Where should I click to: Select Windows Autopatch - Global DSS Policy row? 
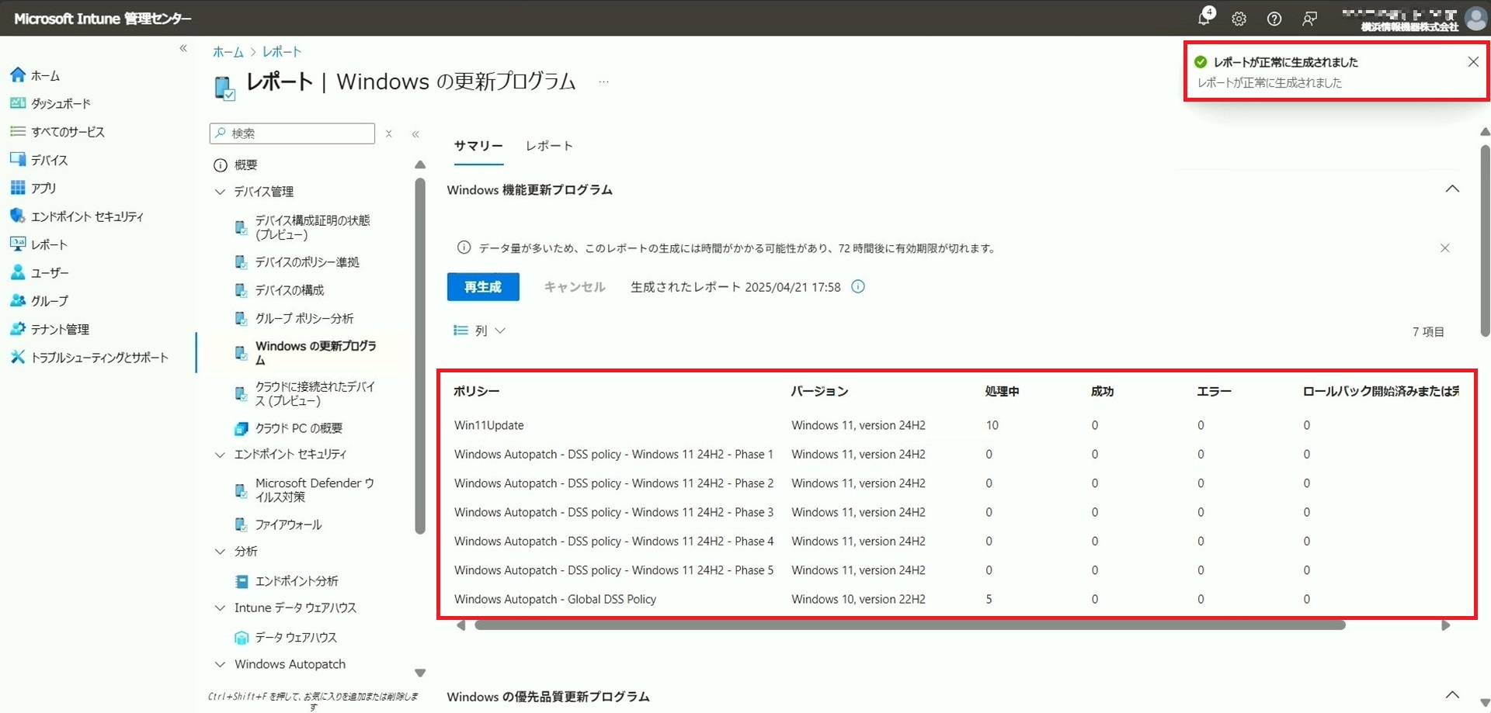957,599
